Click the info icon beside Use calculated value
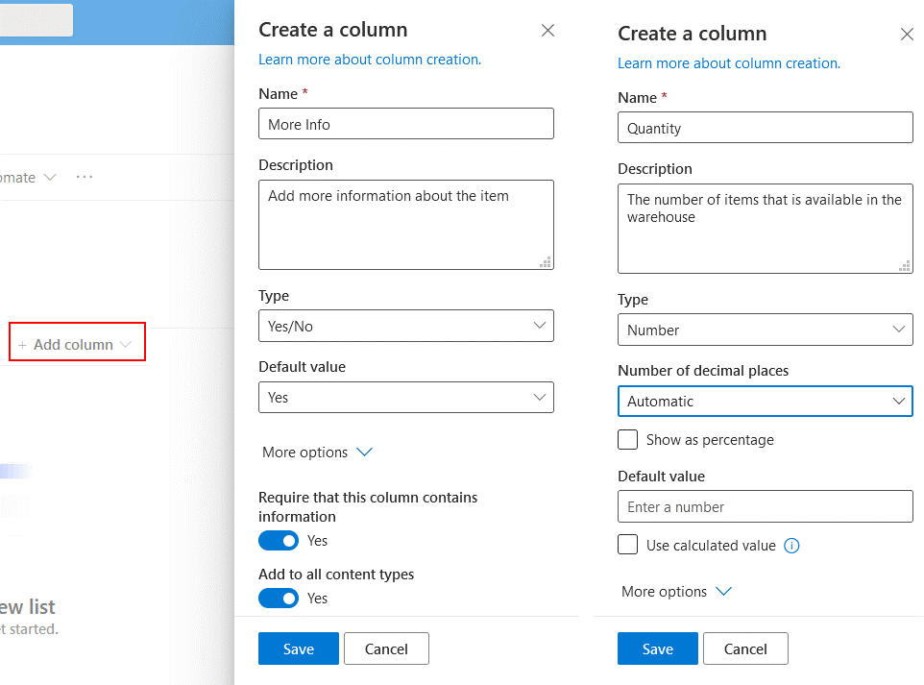The image size is (924, 685). point(791,545)
